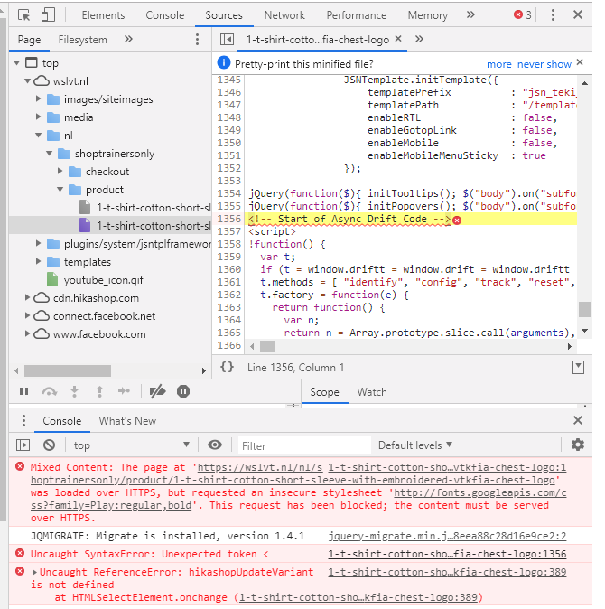Click the red error count badge
The width and height of the screenshot is (605, 609).
(522, 14)
